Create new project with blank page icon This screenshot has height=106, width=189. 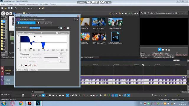2,8
